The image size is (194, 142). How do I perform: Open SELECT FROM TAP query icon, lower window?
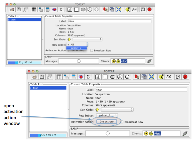tap(144, 77)
